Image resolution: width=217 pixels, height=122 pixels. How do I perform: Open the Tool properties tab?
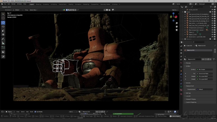pyautogui.click(x=181, y=46)
